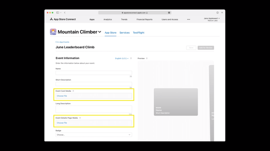Go back with the browser back arrow
This screenshot has width=270, height=151.
coord(65,13)
